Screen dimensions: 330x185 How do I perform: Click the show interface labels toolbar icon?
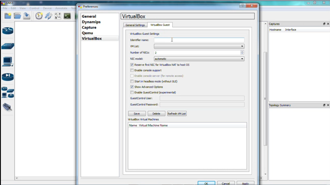58,16
